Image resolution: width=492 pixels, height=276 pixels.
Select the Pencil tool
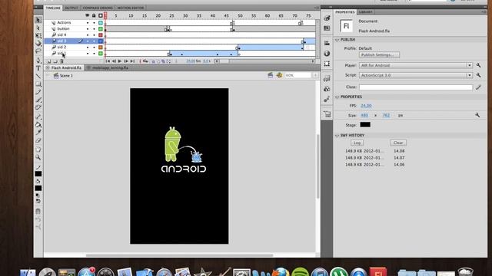click(x=38, y=92)
